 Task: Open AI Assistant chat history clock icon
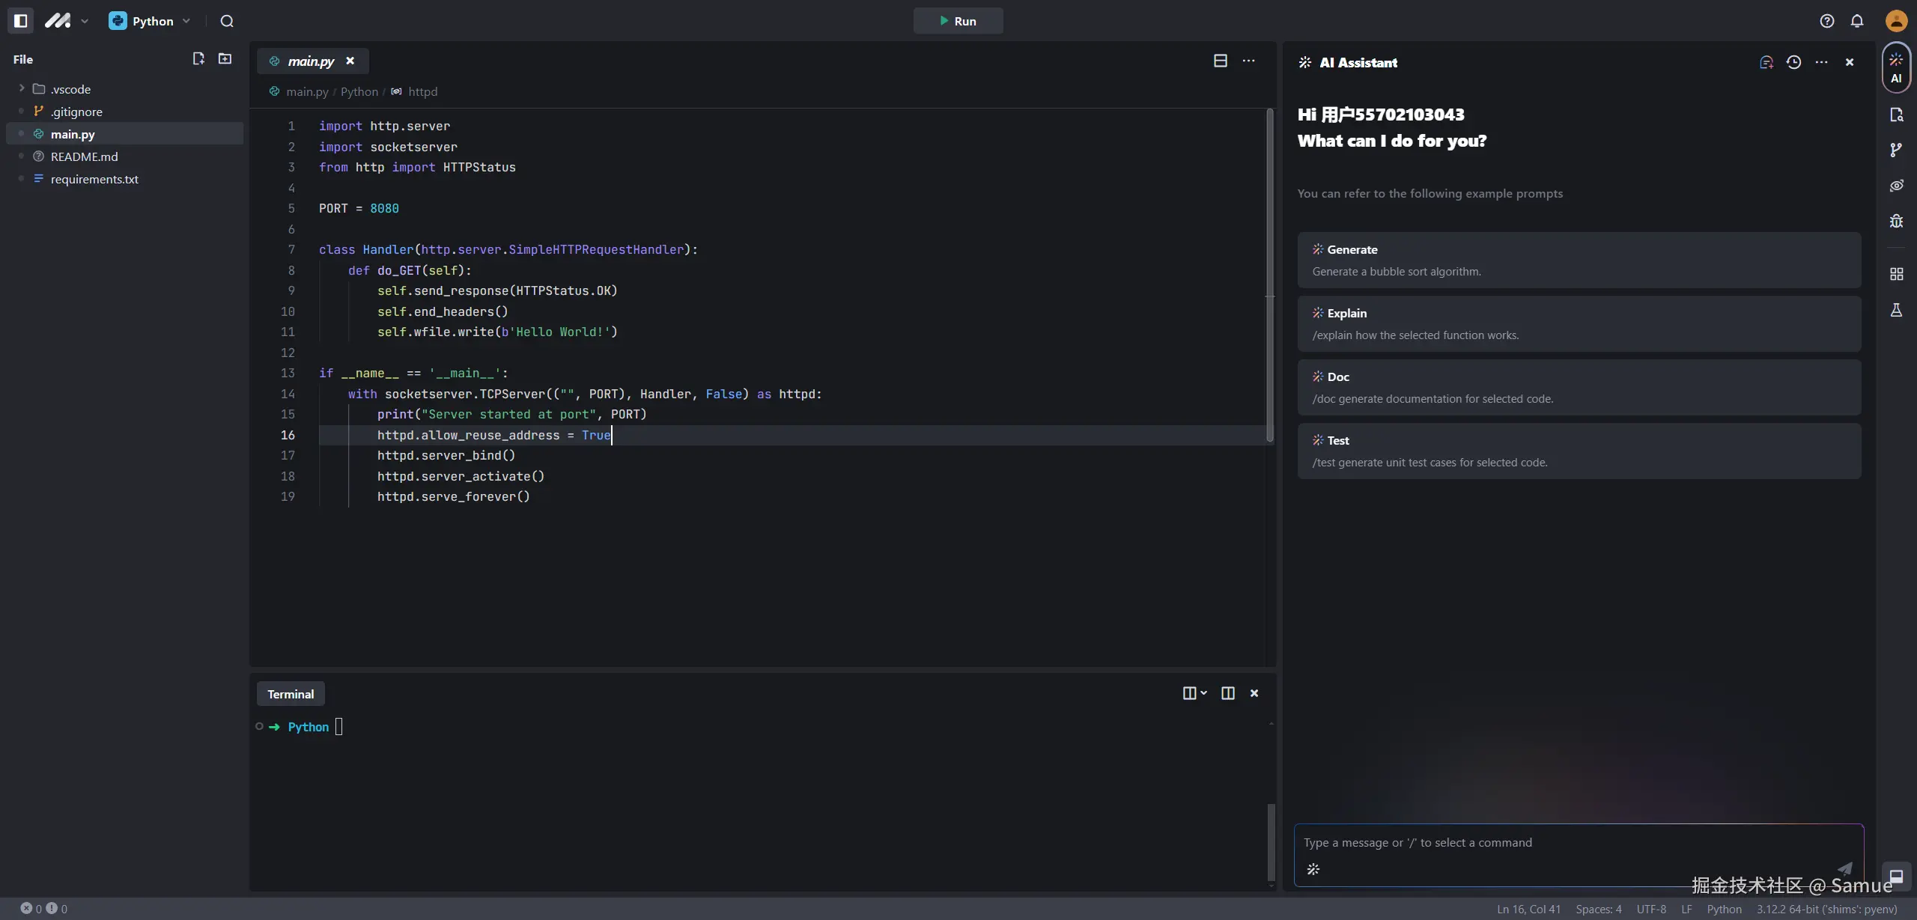click(1793, 62)
